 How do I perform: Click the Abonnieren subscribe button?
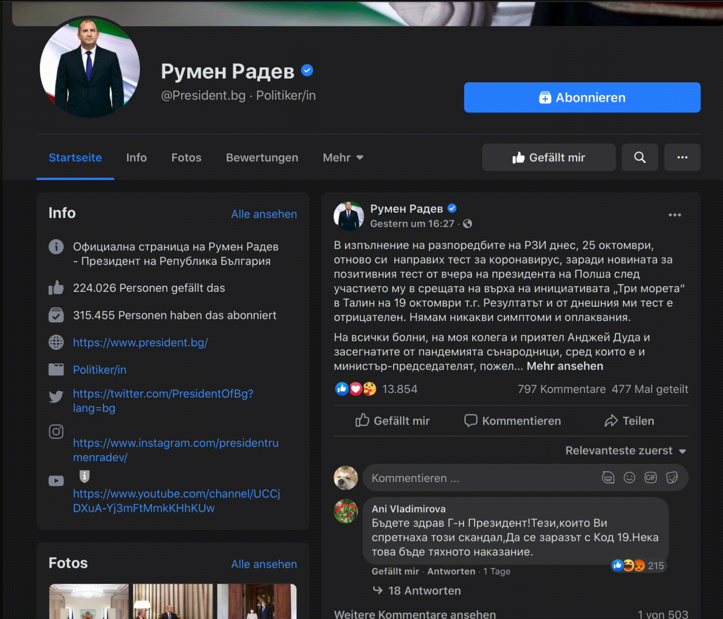click(x=582, y=98)
